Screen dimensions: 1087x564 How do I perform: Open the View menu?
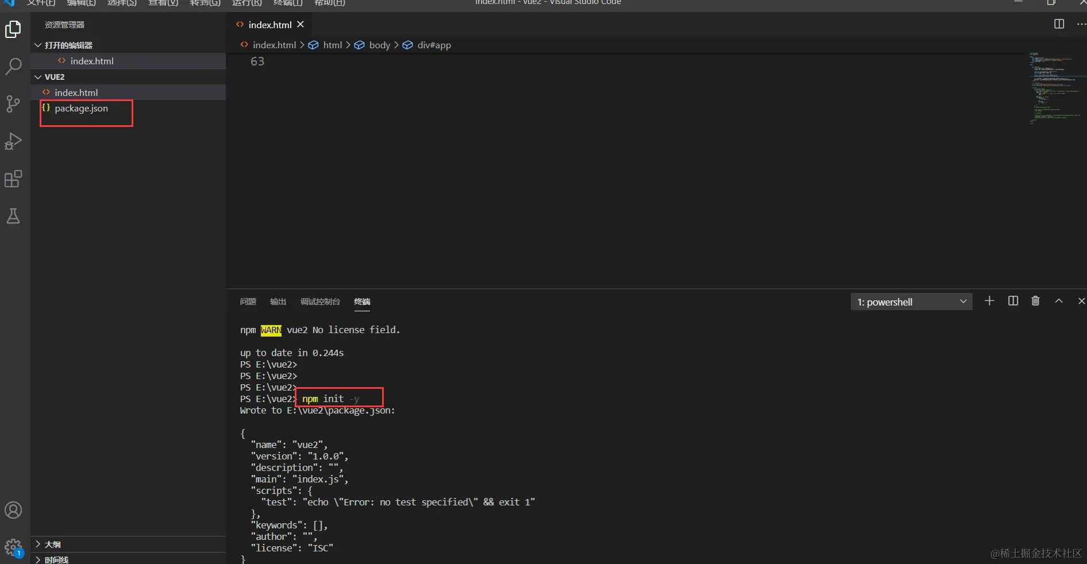point(163,2)
